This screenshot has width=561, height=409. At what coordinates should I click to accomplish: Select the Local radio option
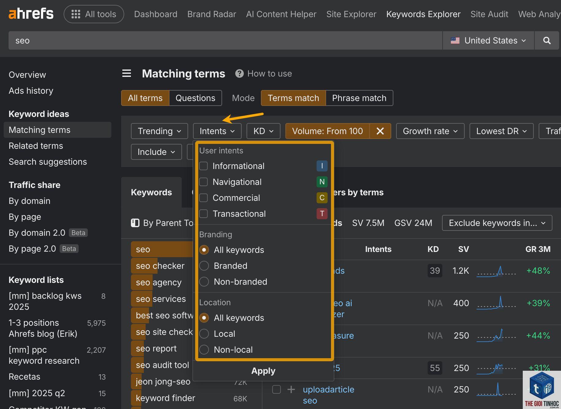click(204, 334)
